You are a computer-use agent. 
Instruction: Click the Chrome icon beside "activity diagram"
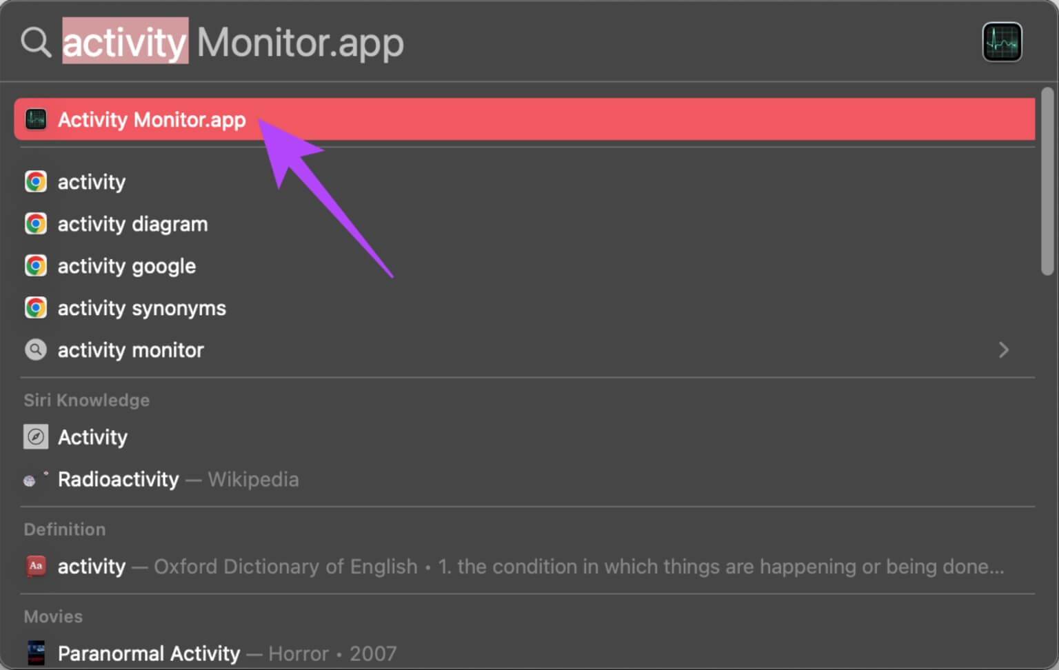(36, 224)
